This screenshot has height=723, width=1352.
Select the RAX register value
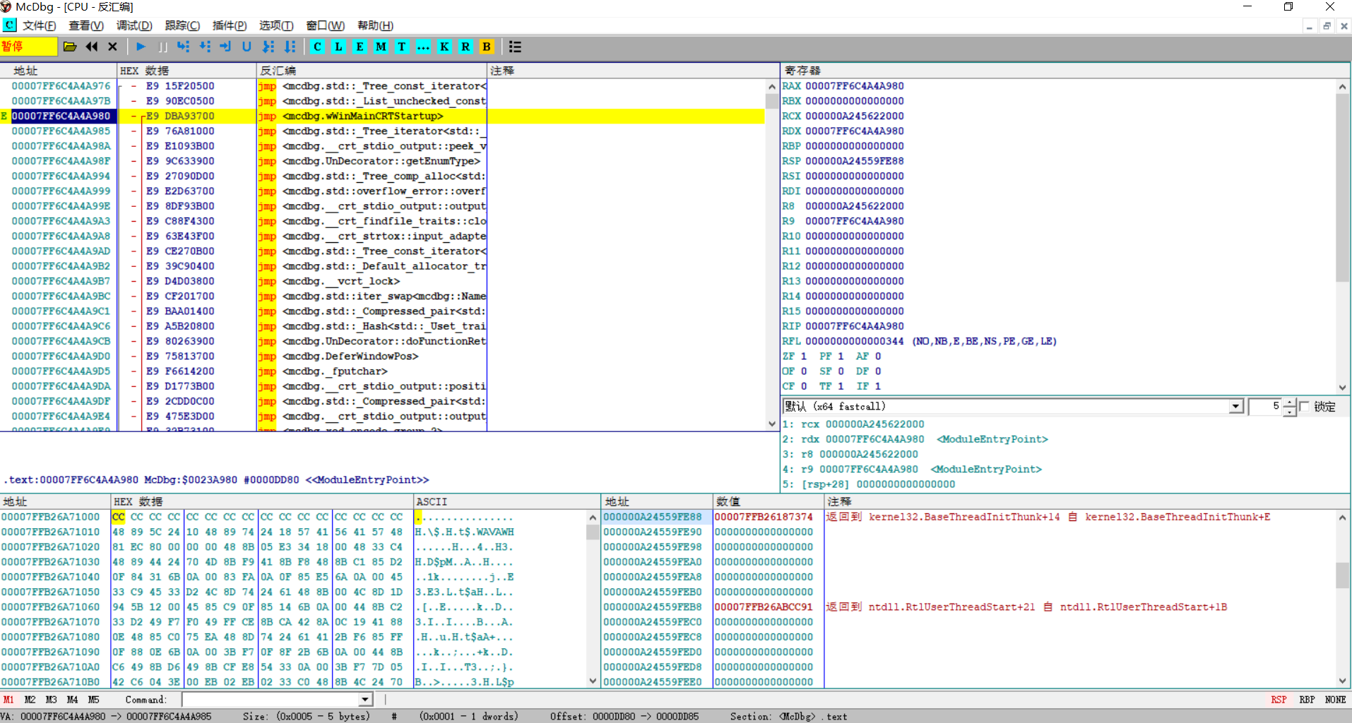coord(854,86)
